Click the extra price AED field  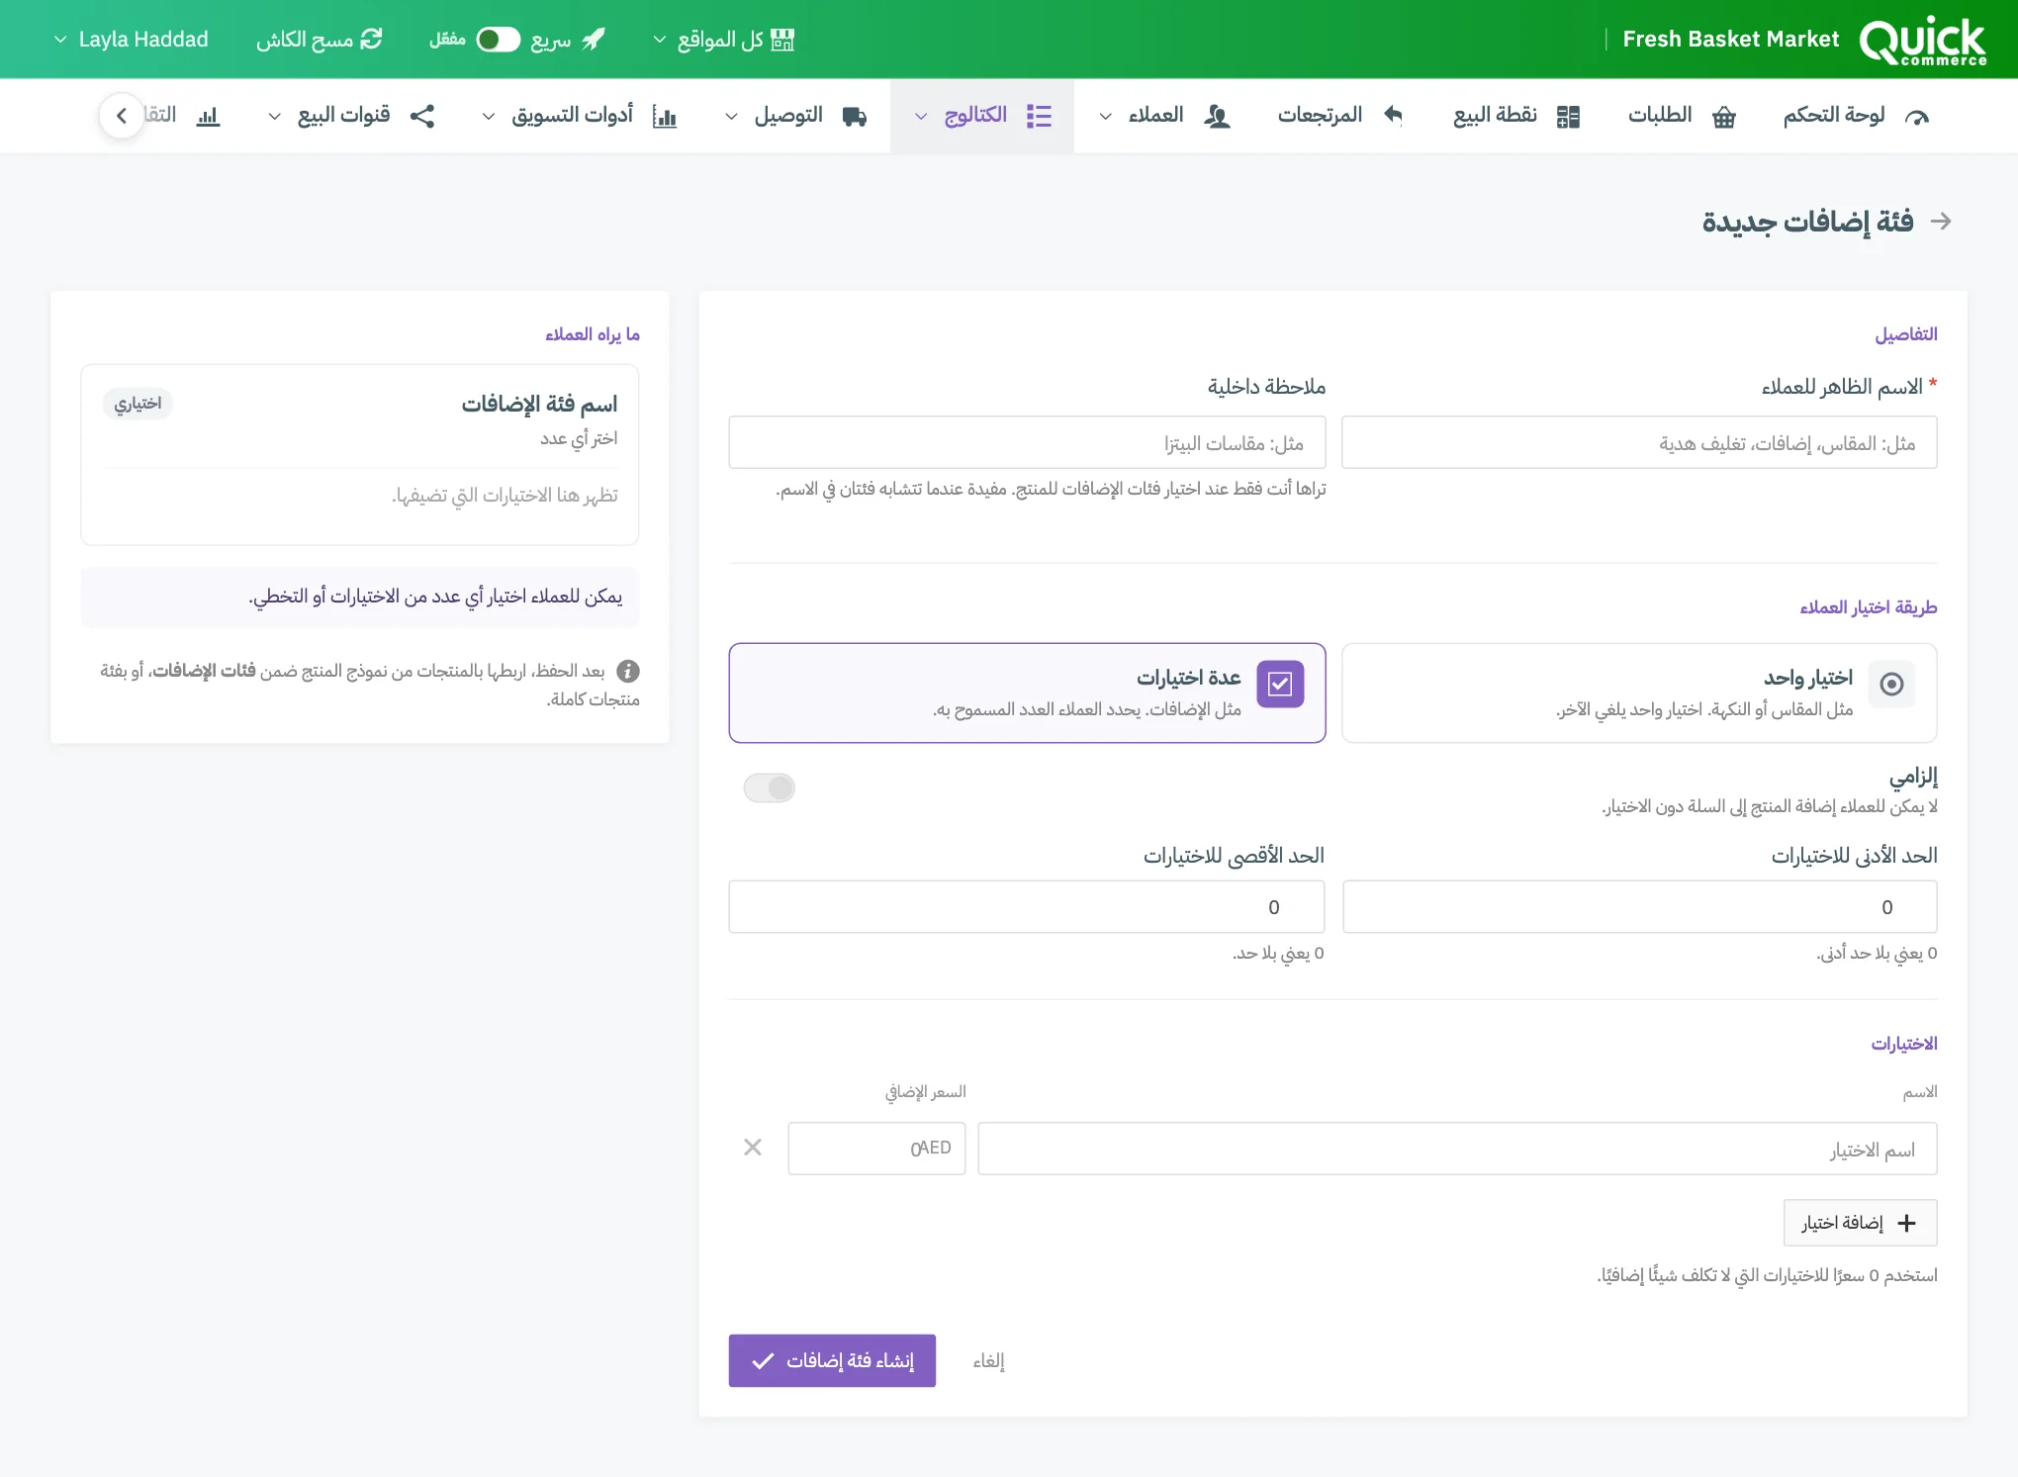(x=876, y=1149)
